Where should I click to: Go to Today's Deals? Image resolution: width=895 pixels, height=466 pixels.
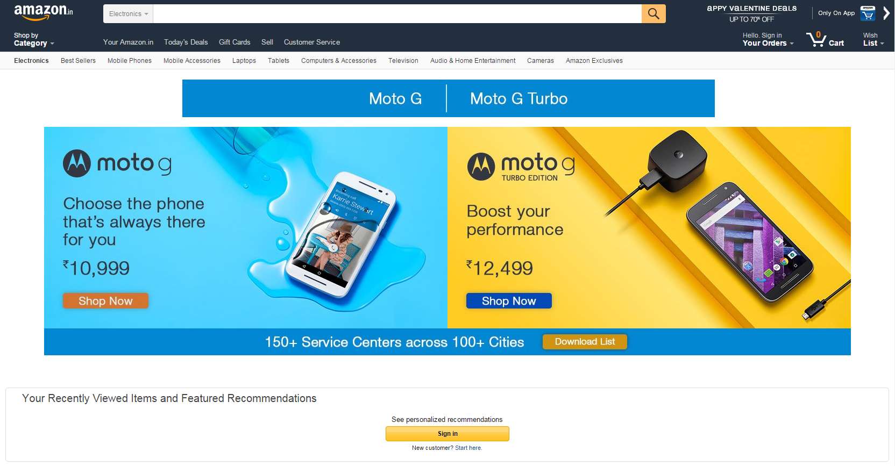coord(186,42)
